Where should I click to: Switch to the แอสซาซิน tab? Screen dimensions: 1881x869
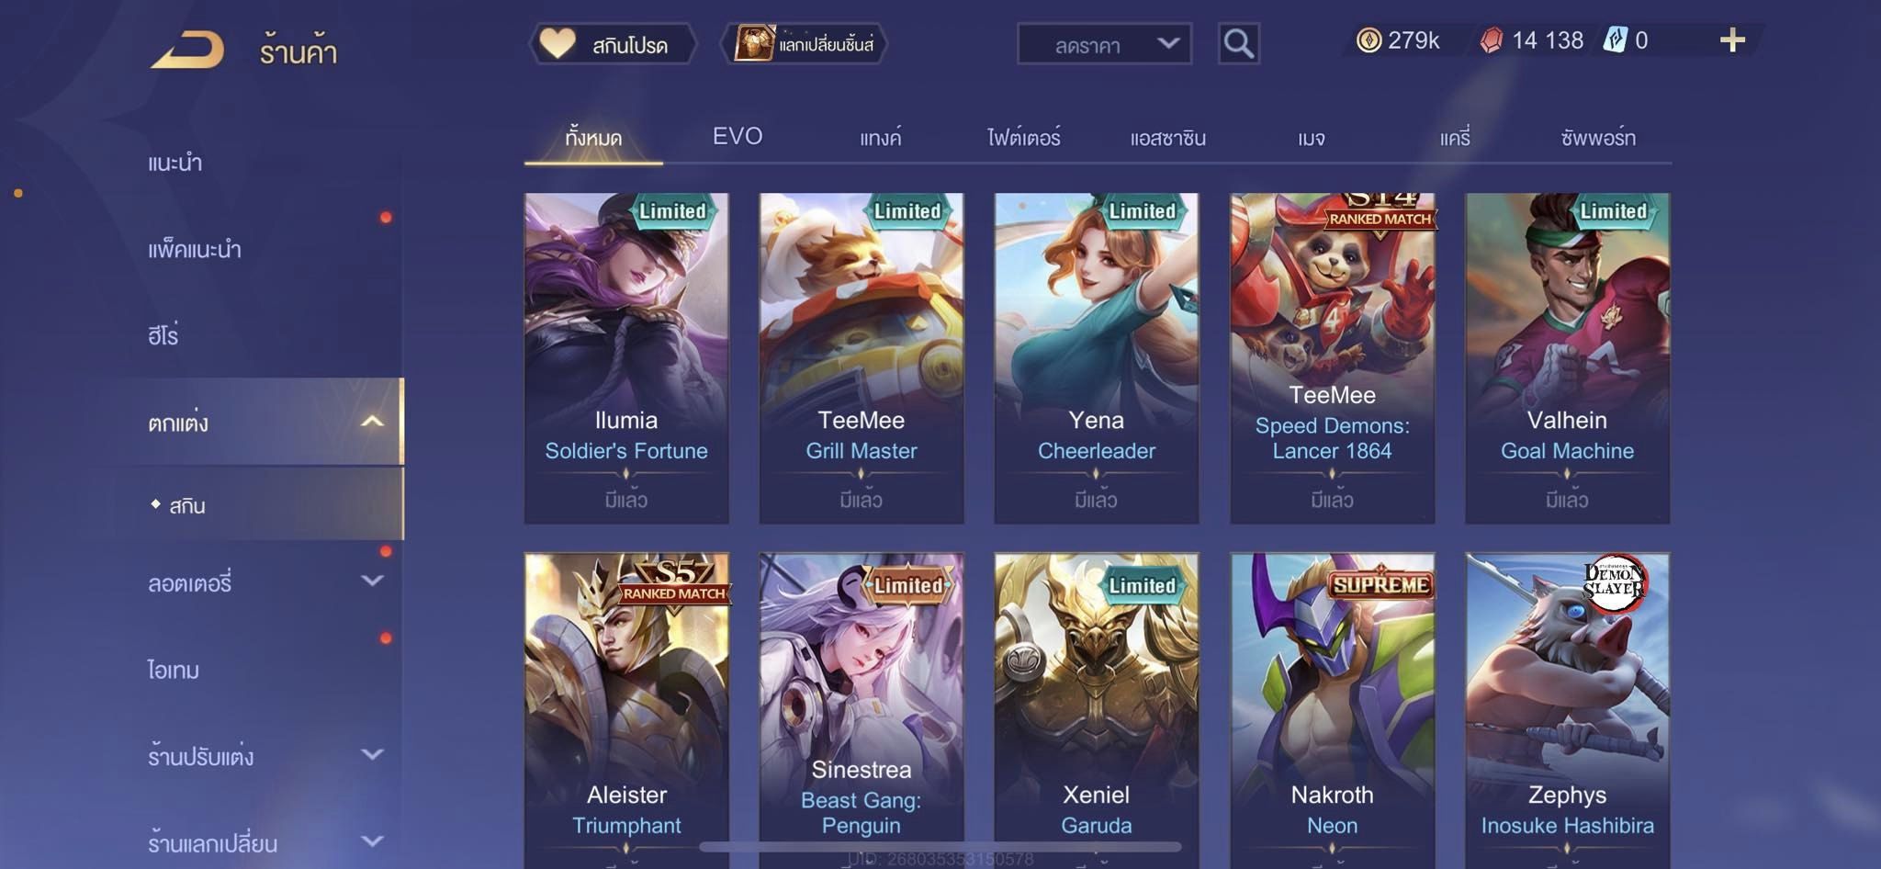1167,138
